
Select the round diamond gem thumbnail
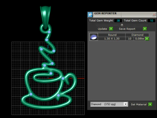tap(94, 37)
